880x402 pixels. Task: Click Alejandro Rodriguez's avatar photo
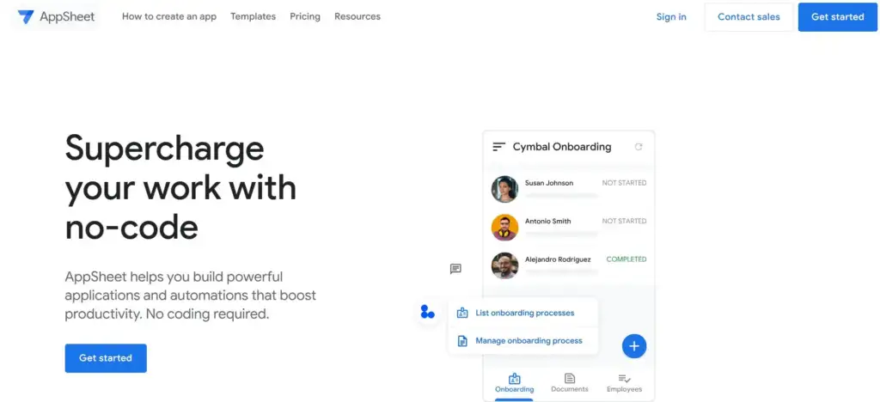pos(504,265)
